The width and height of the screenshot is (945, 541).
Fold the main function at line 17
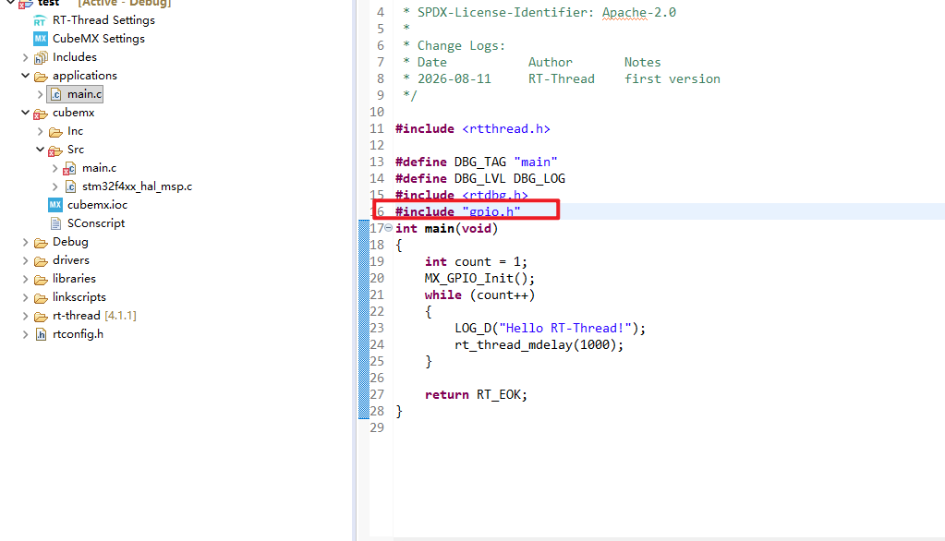click(389, 228)
